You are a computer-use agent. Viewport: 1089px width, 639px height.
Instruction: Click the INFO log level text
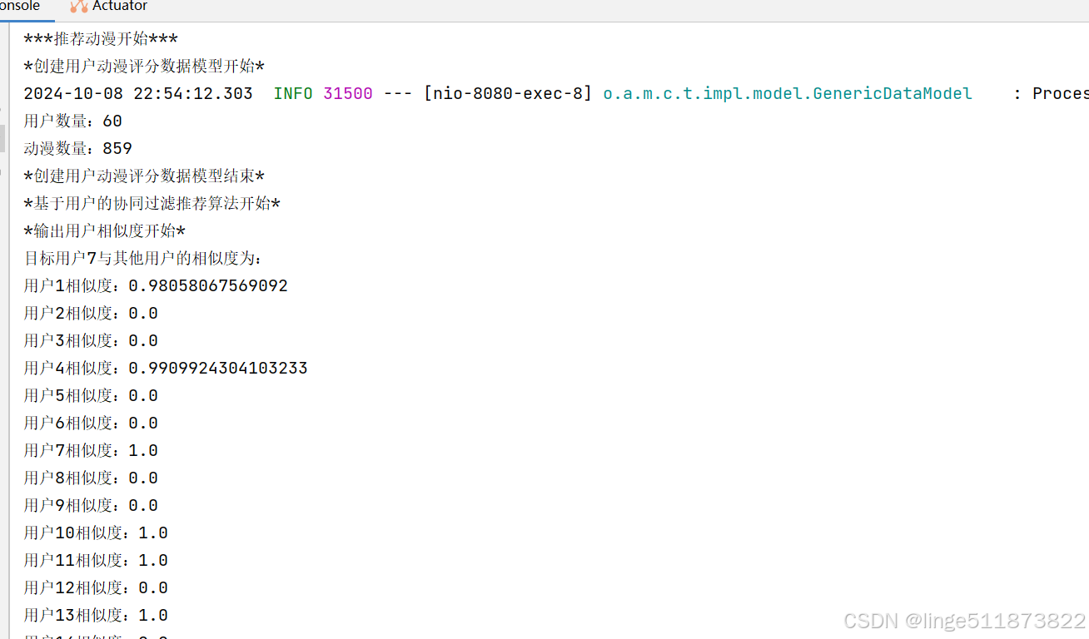(293, 94)
